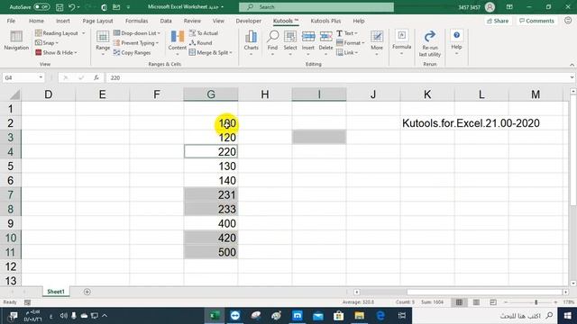The width and height of the screenshot is (577, 324).
Task: Open the Kutools Formula tools
Action: 401,42
